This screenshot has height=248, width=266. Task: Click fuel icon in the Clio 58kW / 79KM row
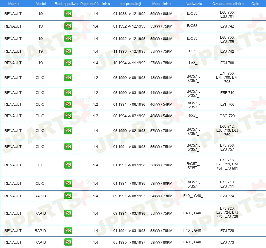(x=68, y=165)
